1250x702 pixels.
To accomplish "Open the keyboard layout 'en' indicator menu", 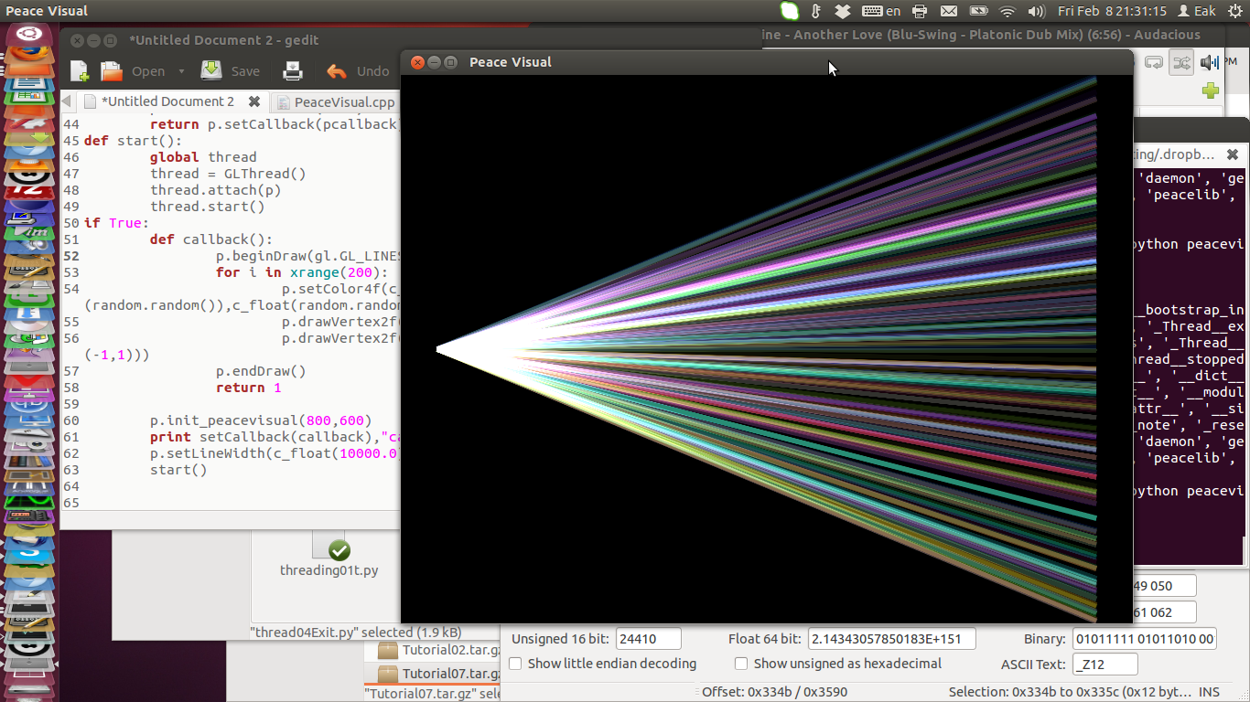I will tap(881, 11).
